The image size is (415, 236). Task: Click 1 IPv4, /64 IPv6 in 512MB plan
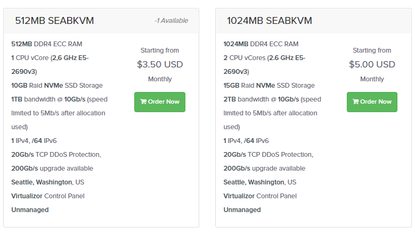tap(34, 141)
